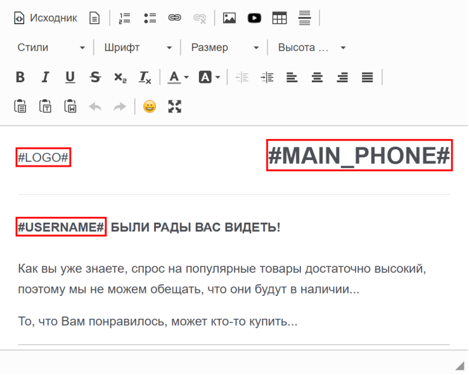Undo the last action
The width and height of the screenshot is (469, 375).
96,106
